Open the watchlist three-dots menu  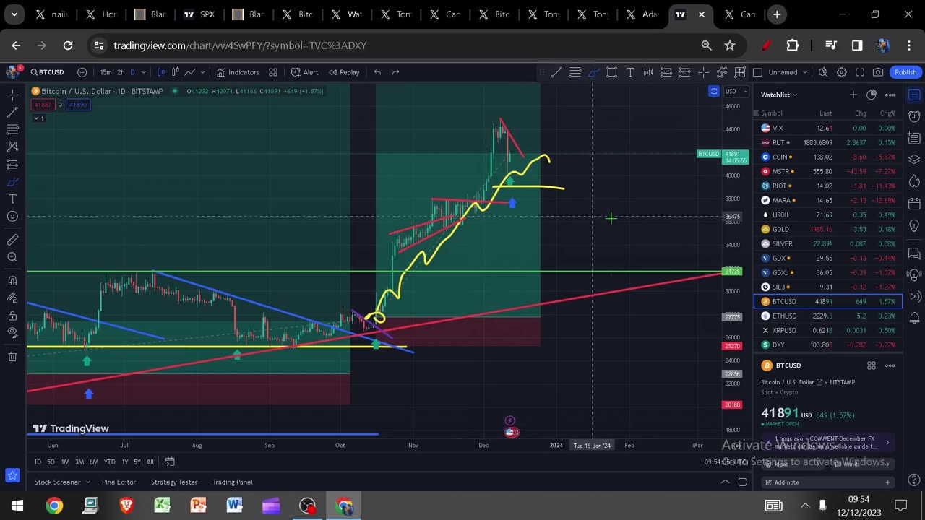[890, 95]
